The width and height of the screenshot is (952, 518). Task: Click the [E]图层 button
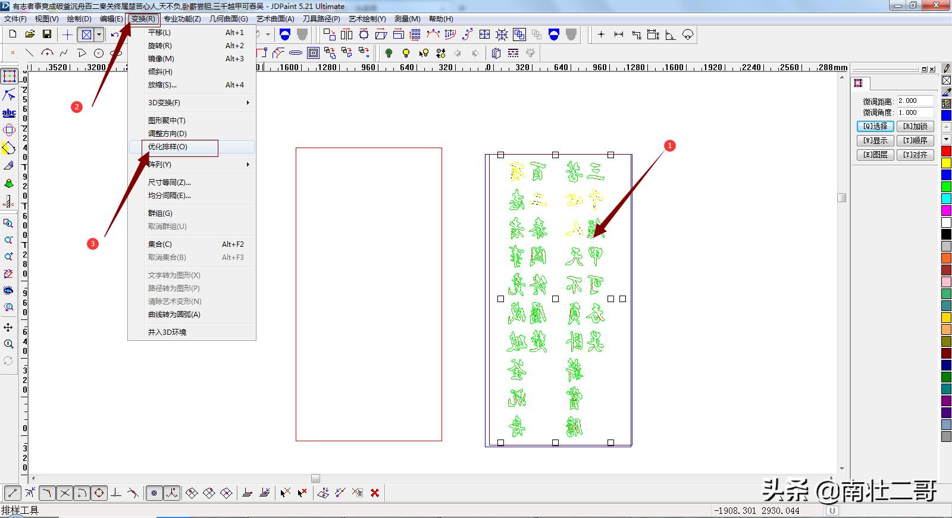875,155
